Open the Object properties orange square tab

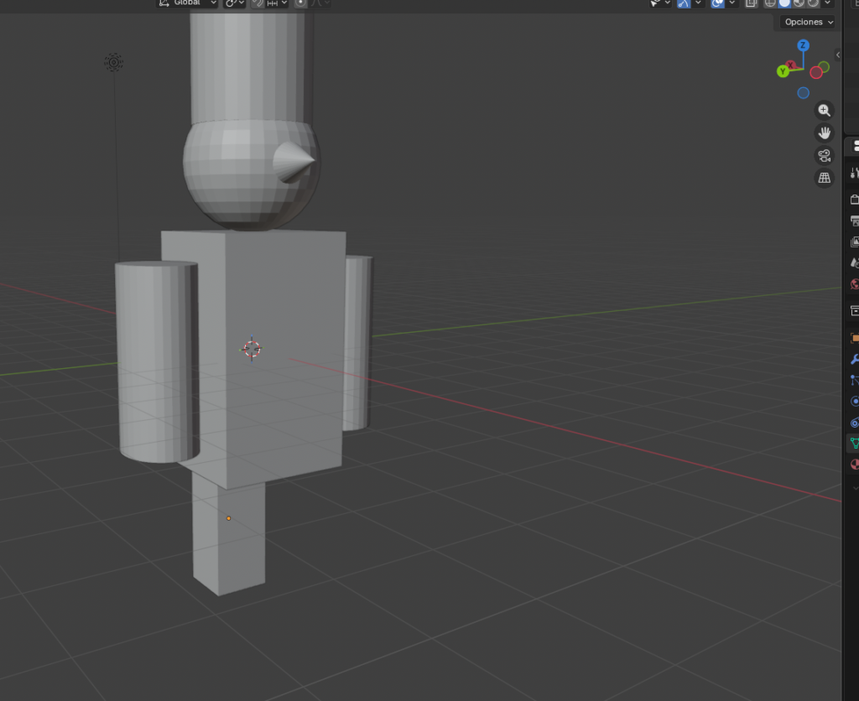(x=855, y=338)
